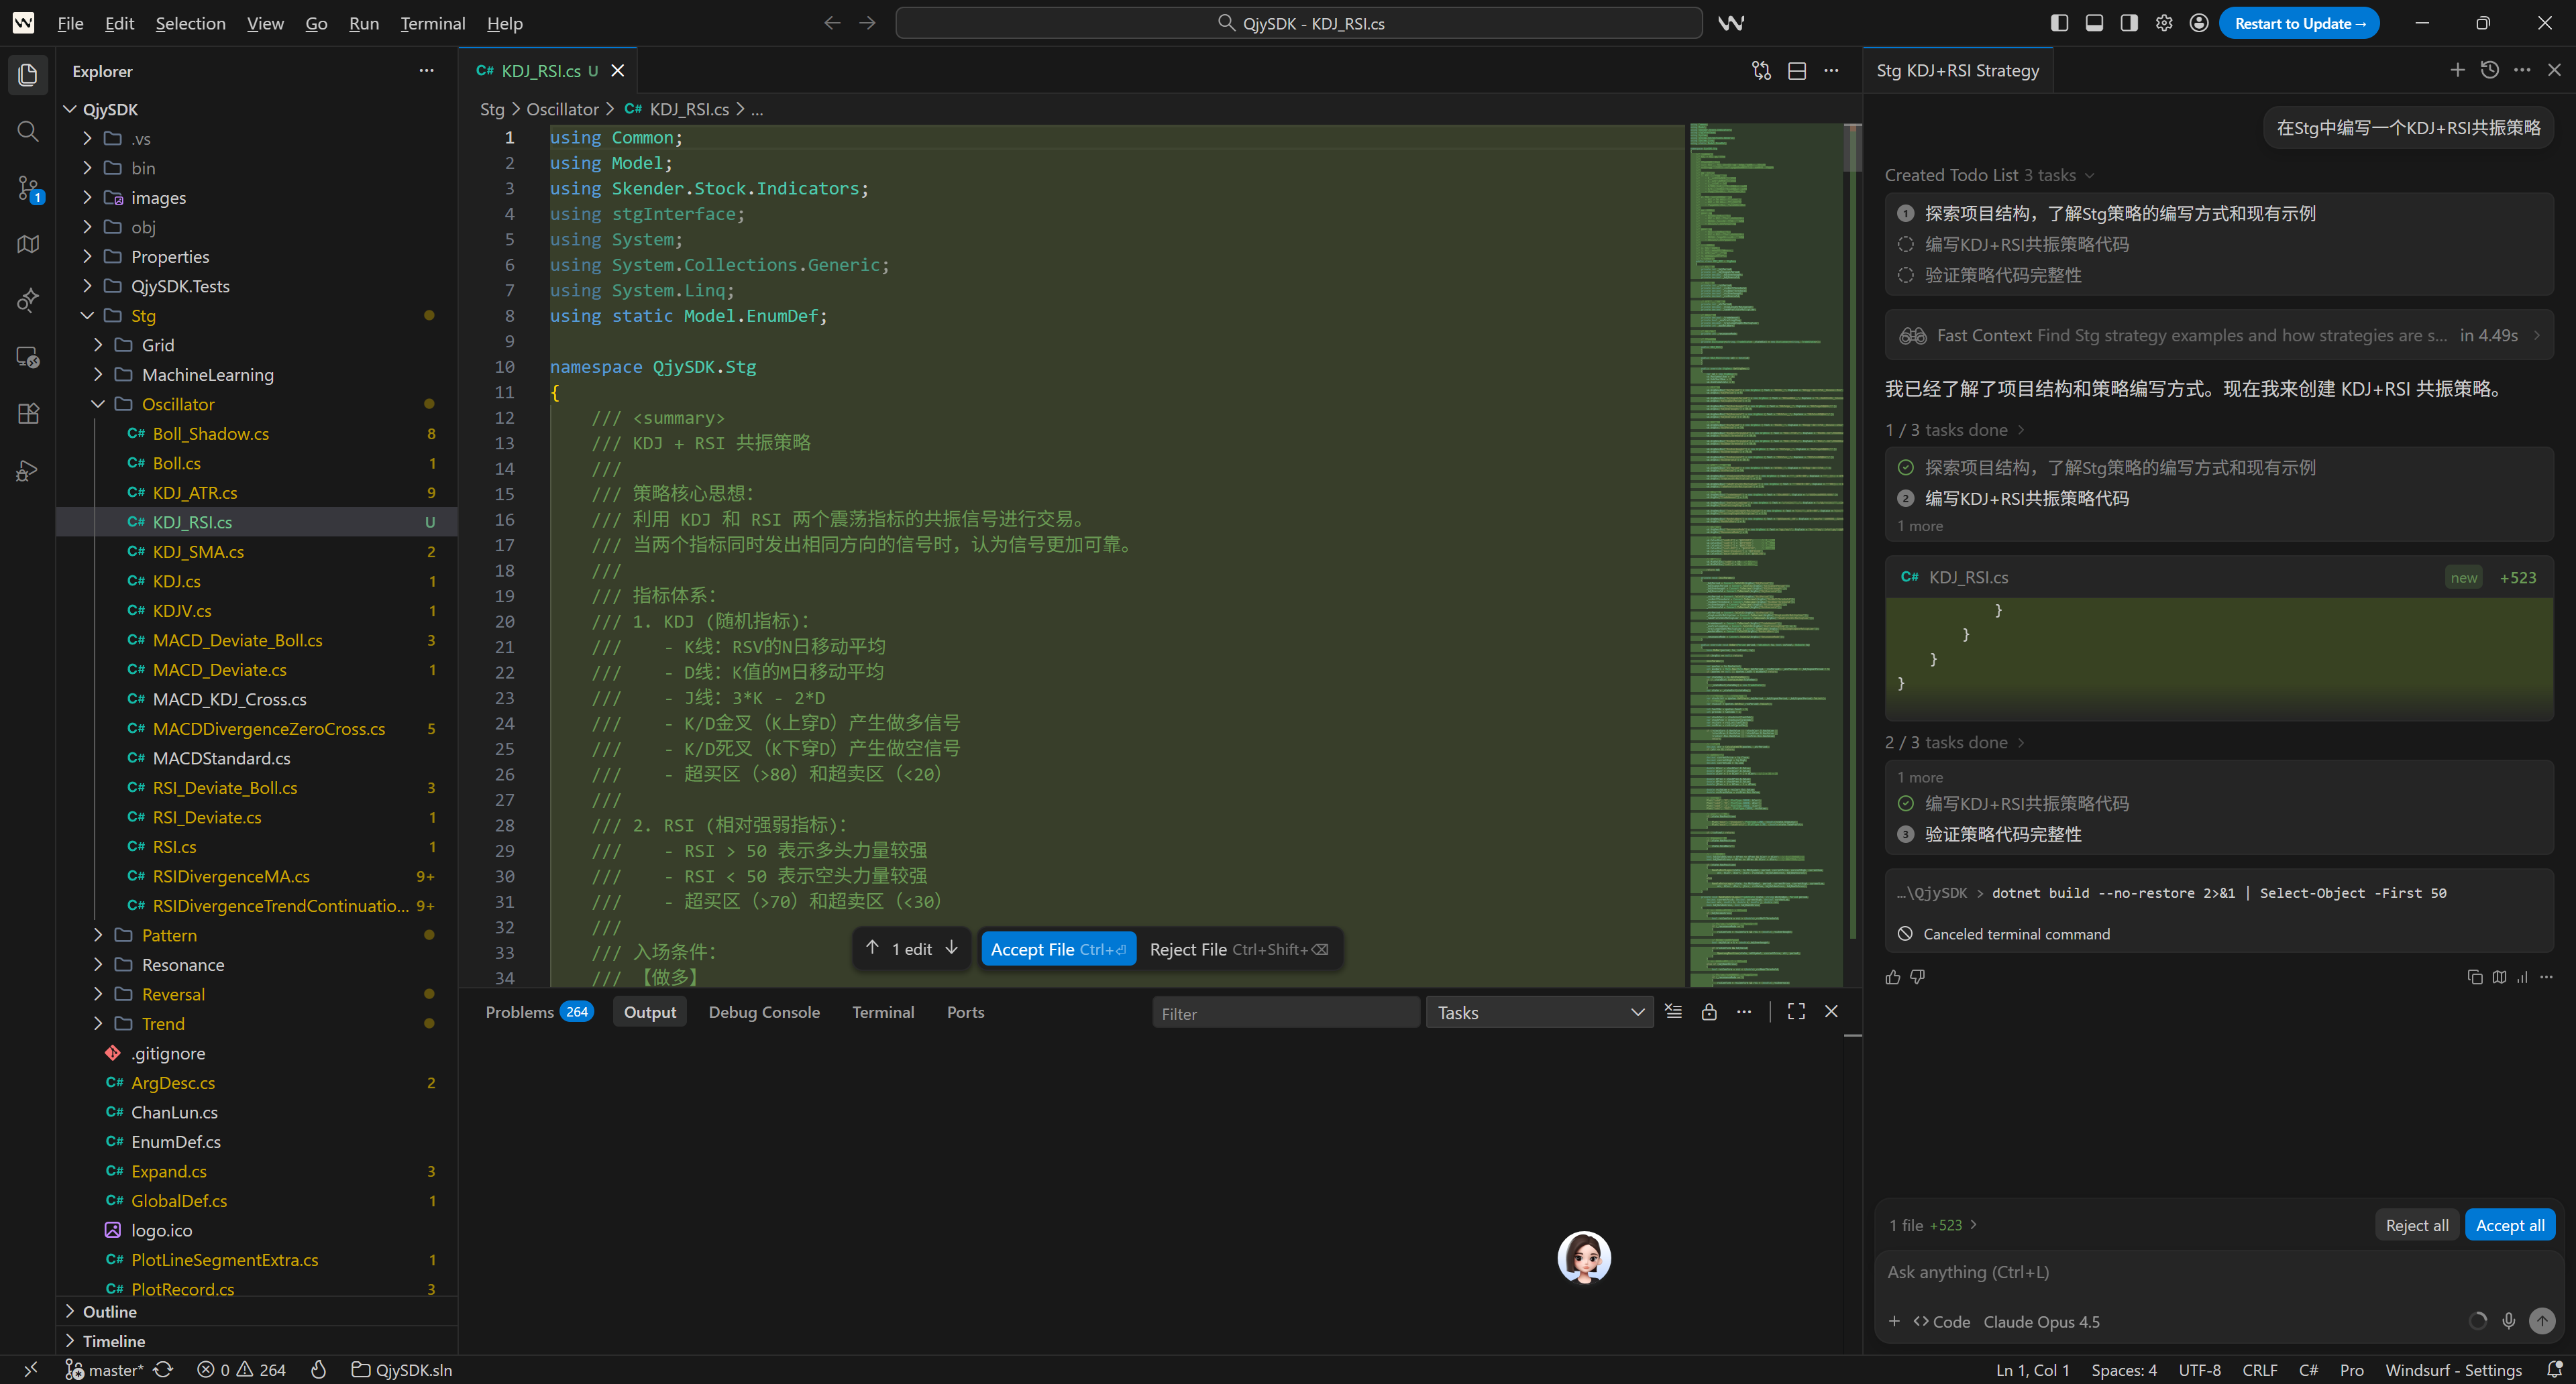
Task: Click the thumbs up feedback icon
Action: (x=1892, y=977)
